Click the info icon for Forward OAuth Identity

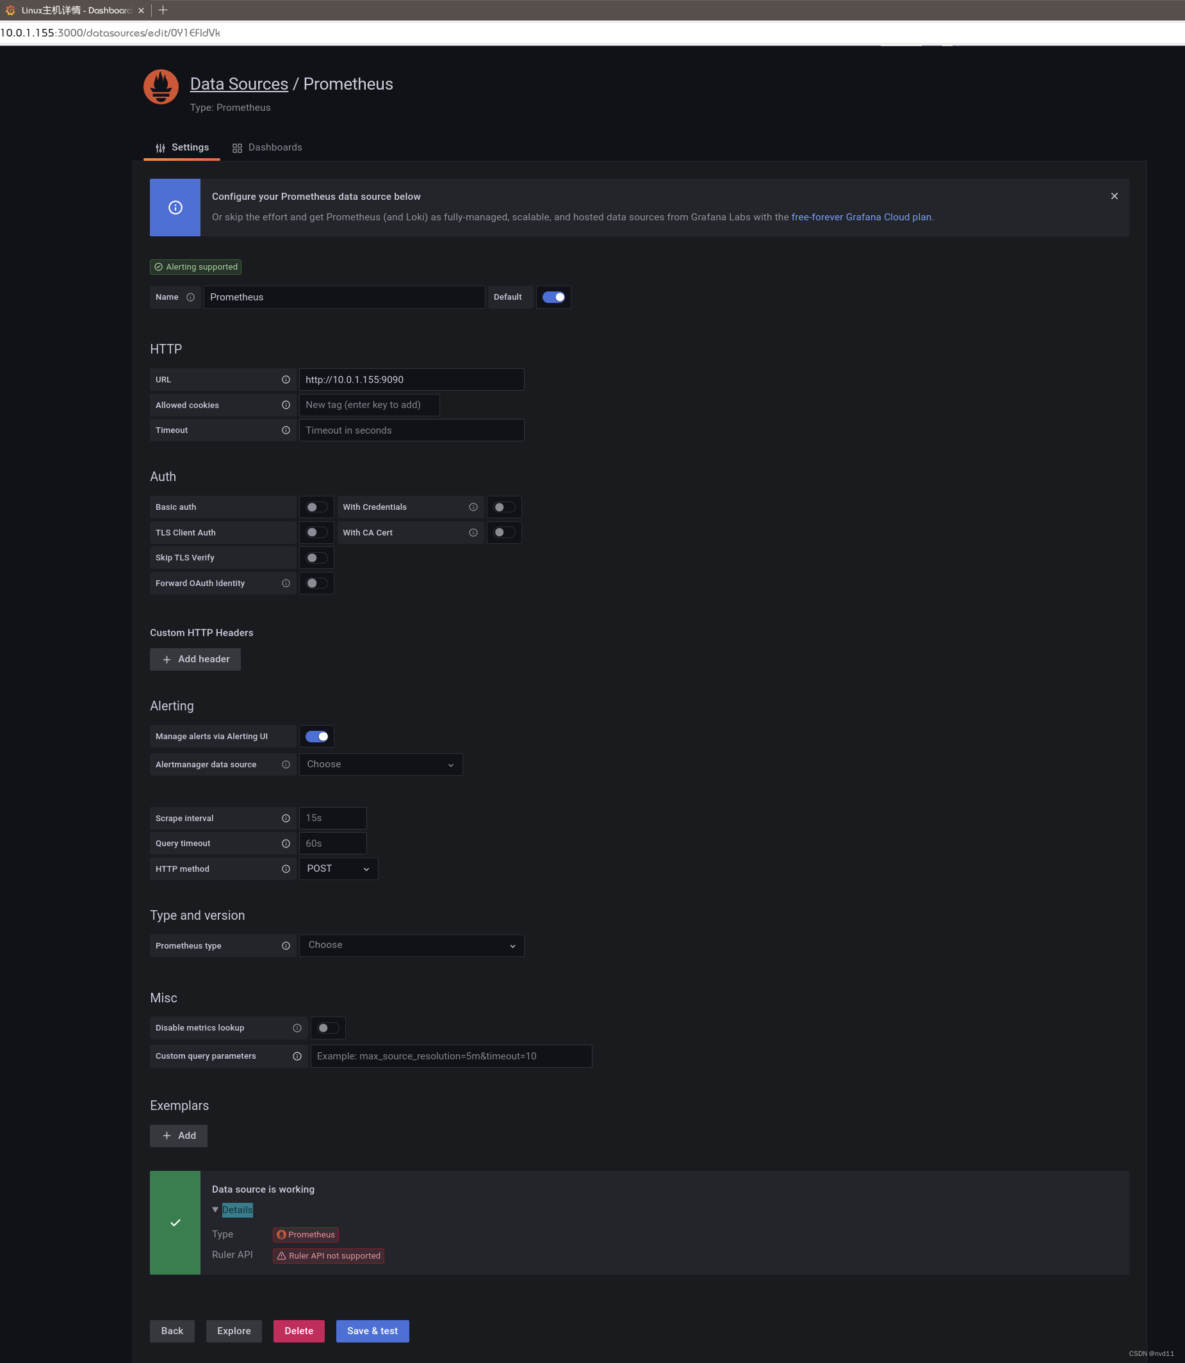coord(286,584)
